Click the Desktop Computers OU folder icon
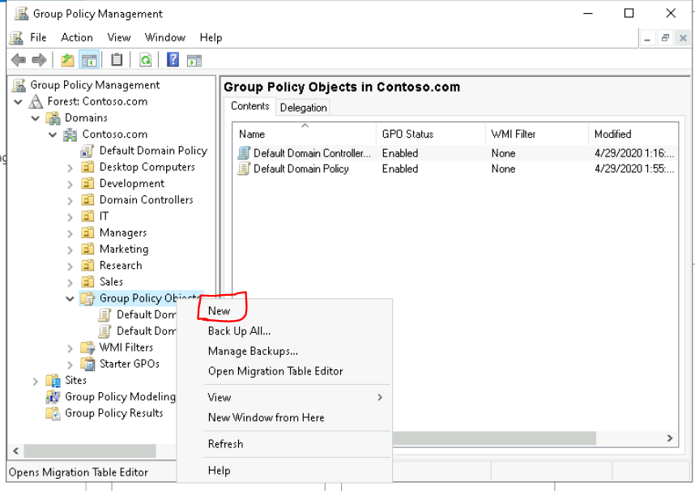Screen dimensions: 695x491 (x=87, y=167)
